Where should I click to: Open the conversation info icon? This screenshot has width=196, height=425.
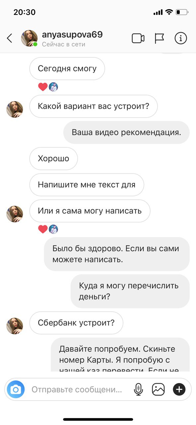tap(181, 39)
